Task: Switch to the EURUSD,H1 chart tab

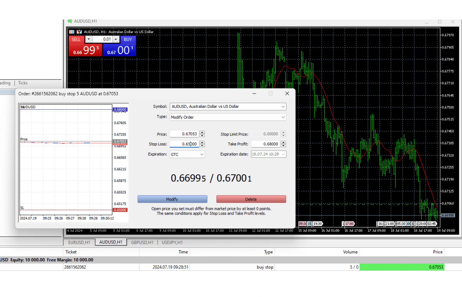Action: pyautogui.click(x=79, y=242)
